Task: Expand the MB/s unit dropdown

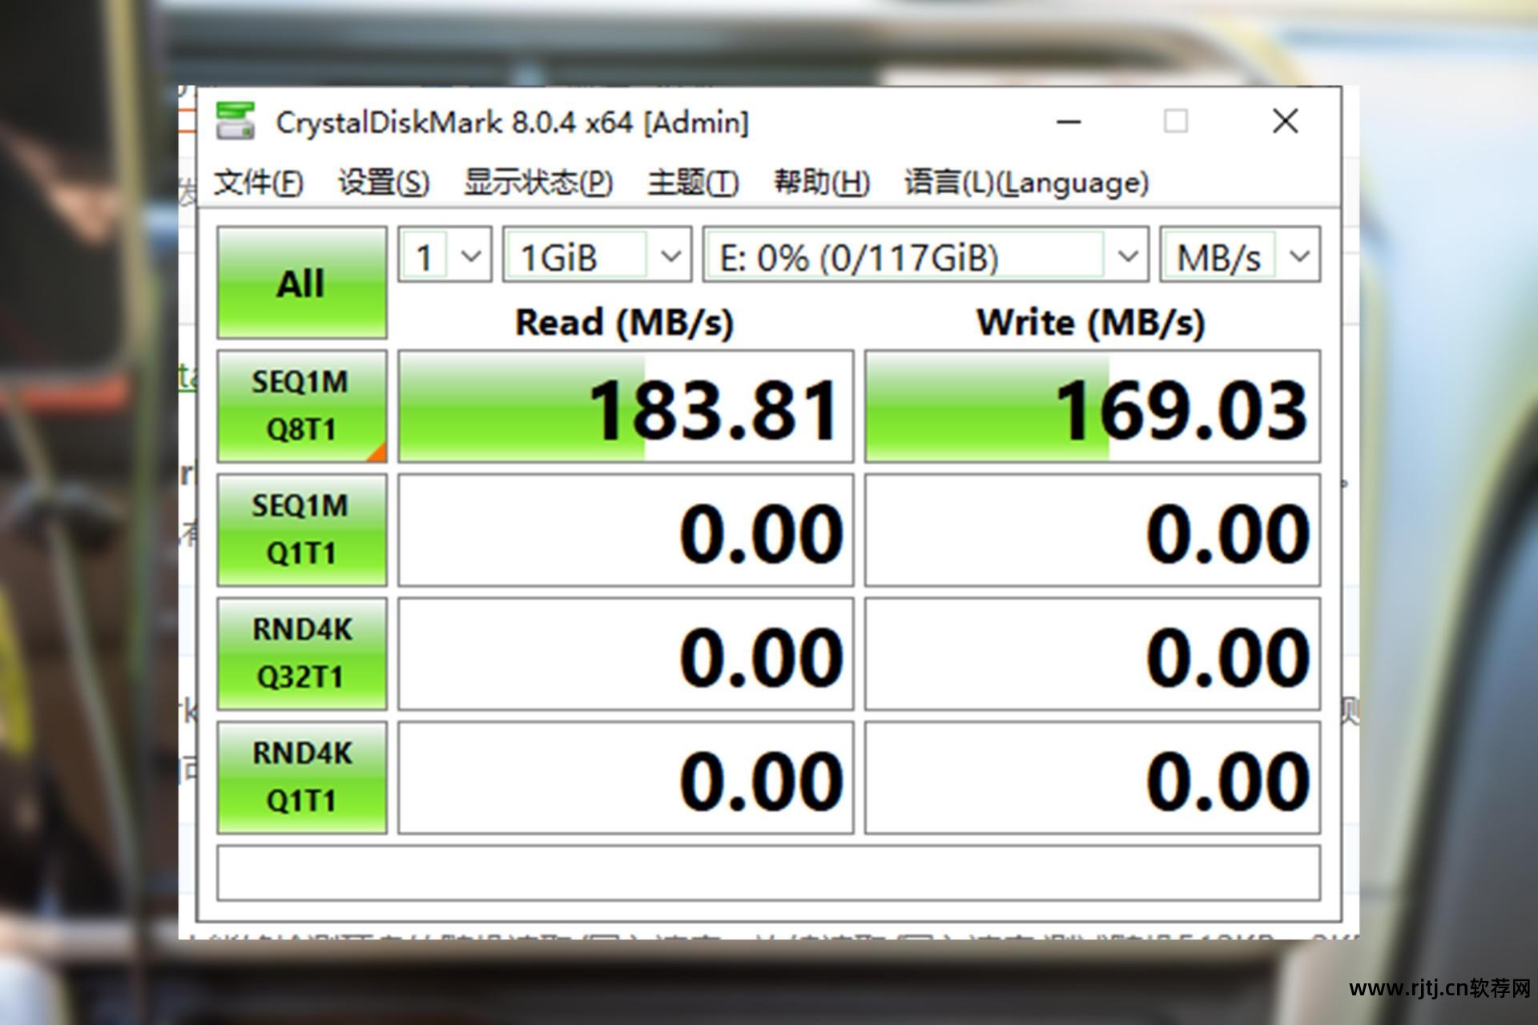Action: coord(1240,255)
